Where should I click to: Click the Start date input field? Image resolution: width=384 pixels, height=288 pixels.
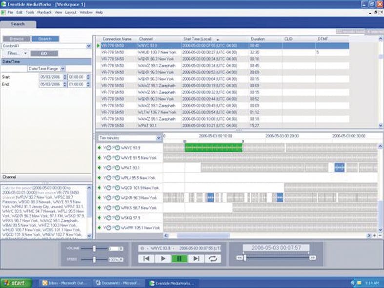(x=51, y=77)
